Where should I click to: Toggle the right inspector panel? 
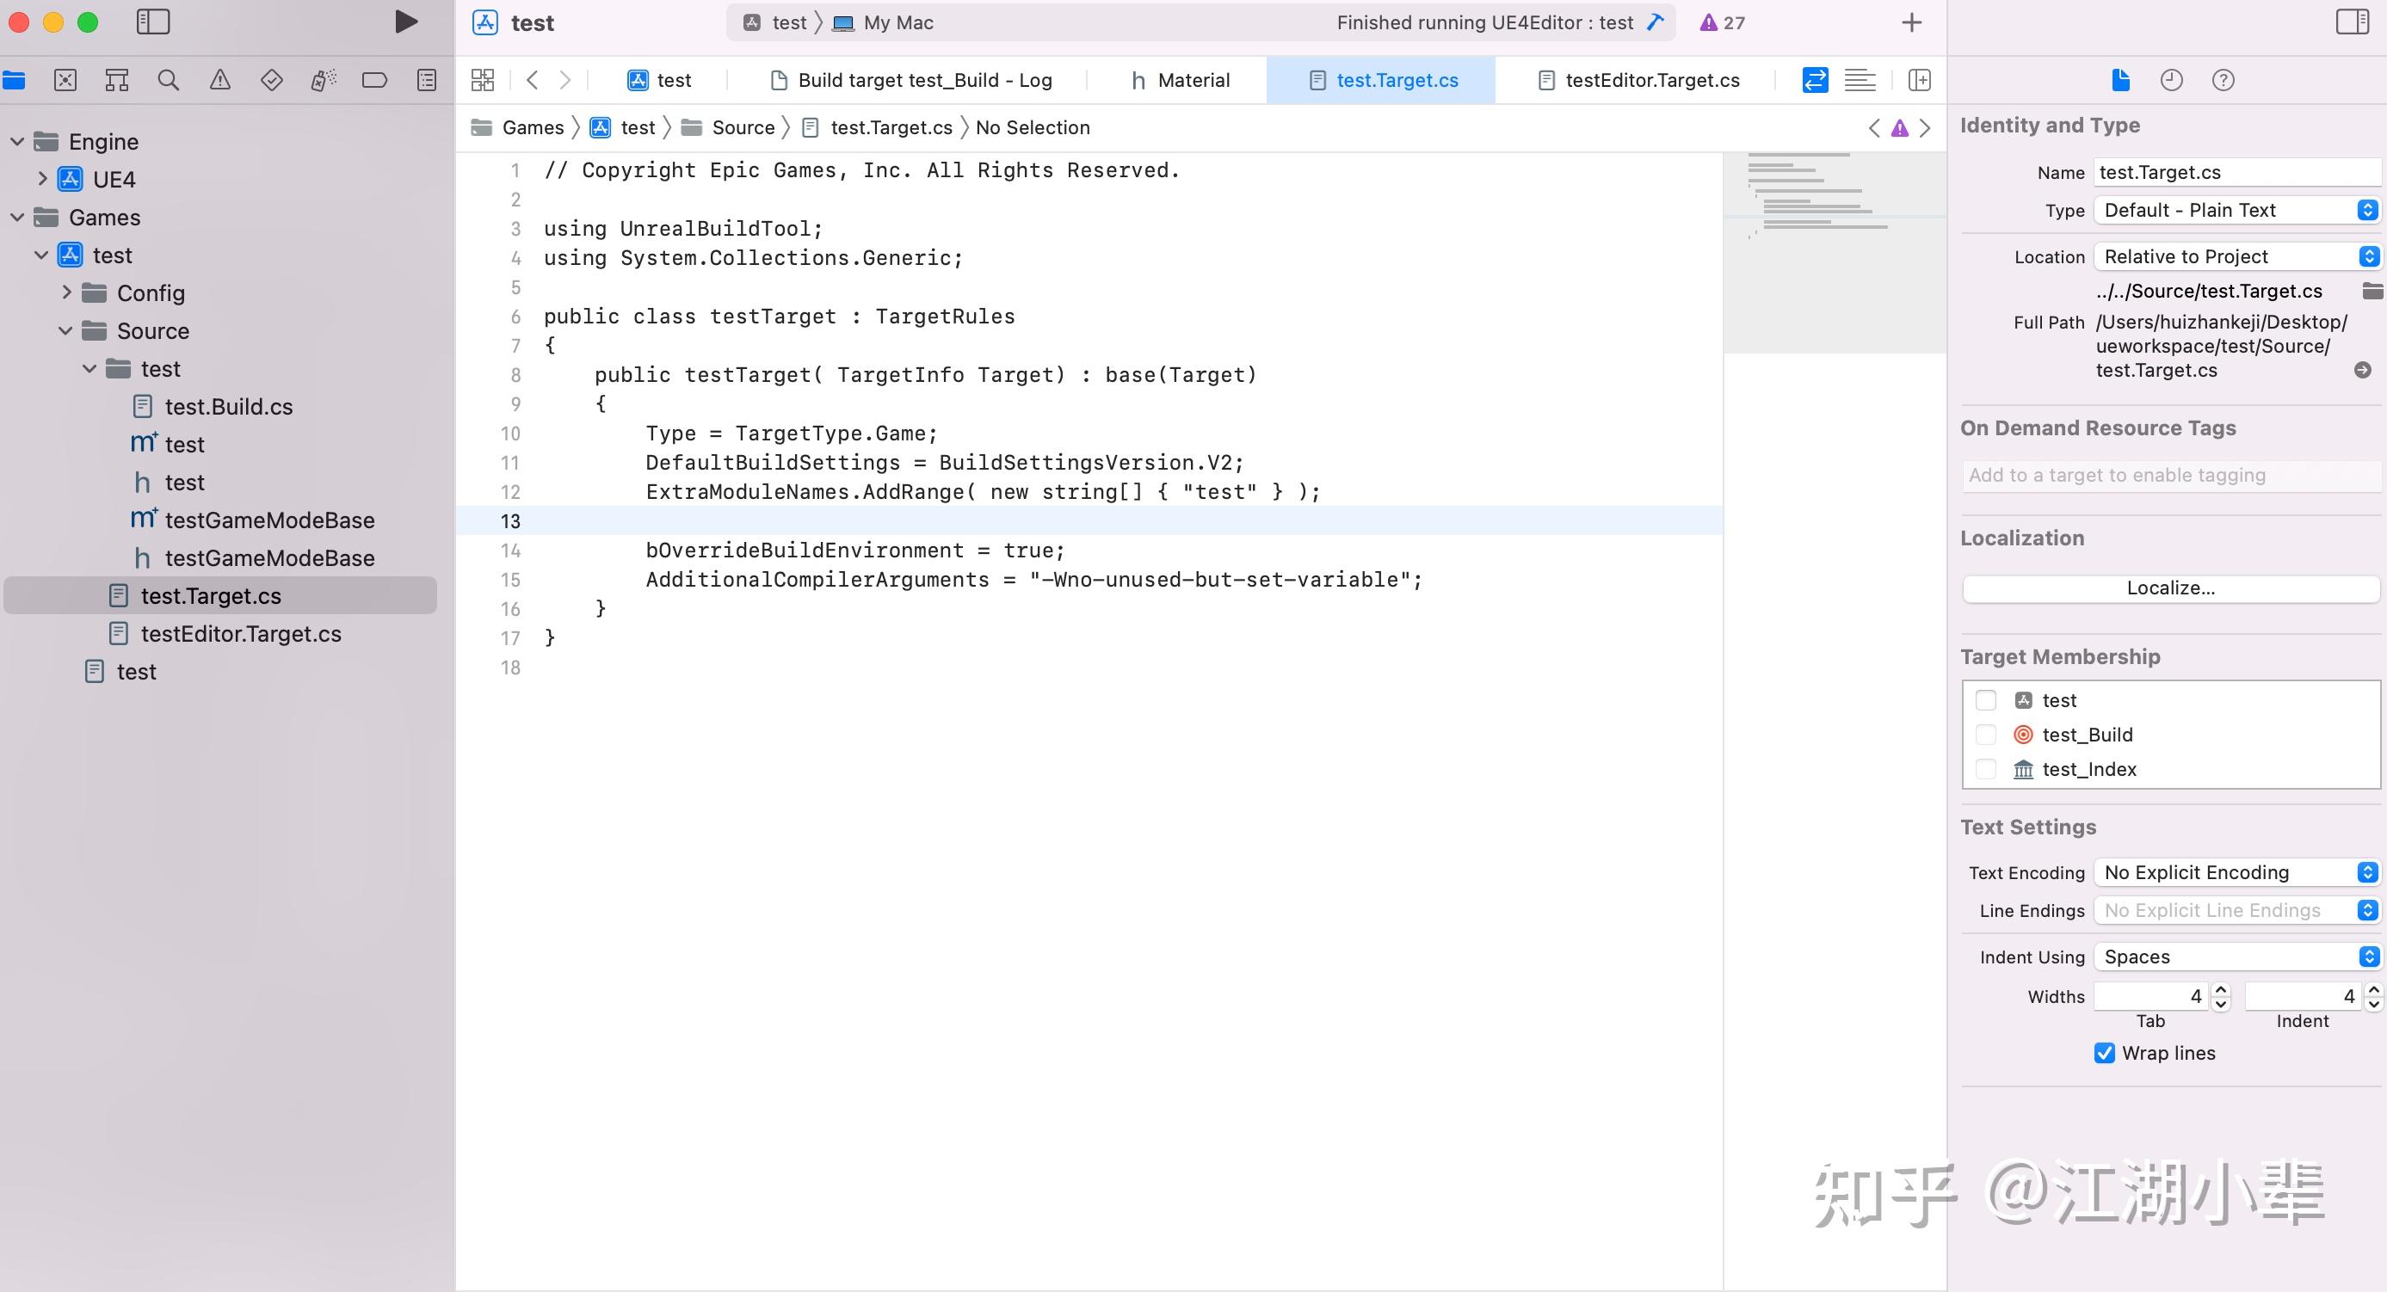pos(2352,22)
